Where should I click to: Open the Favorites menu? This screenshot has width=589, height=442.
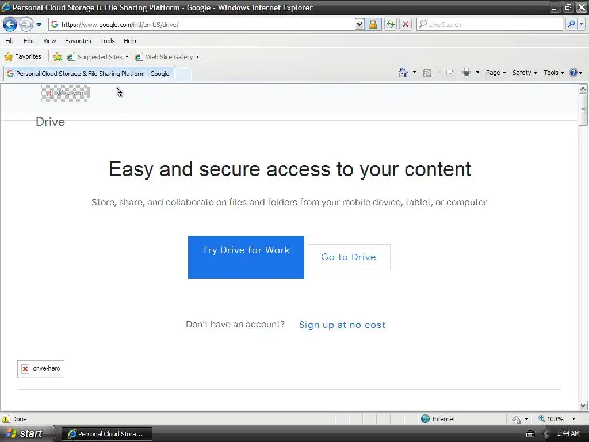pyautogui.click(x=78, y=41)
